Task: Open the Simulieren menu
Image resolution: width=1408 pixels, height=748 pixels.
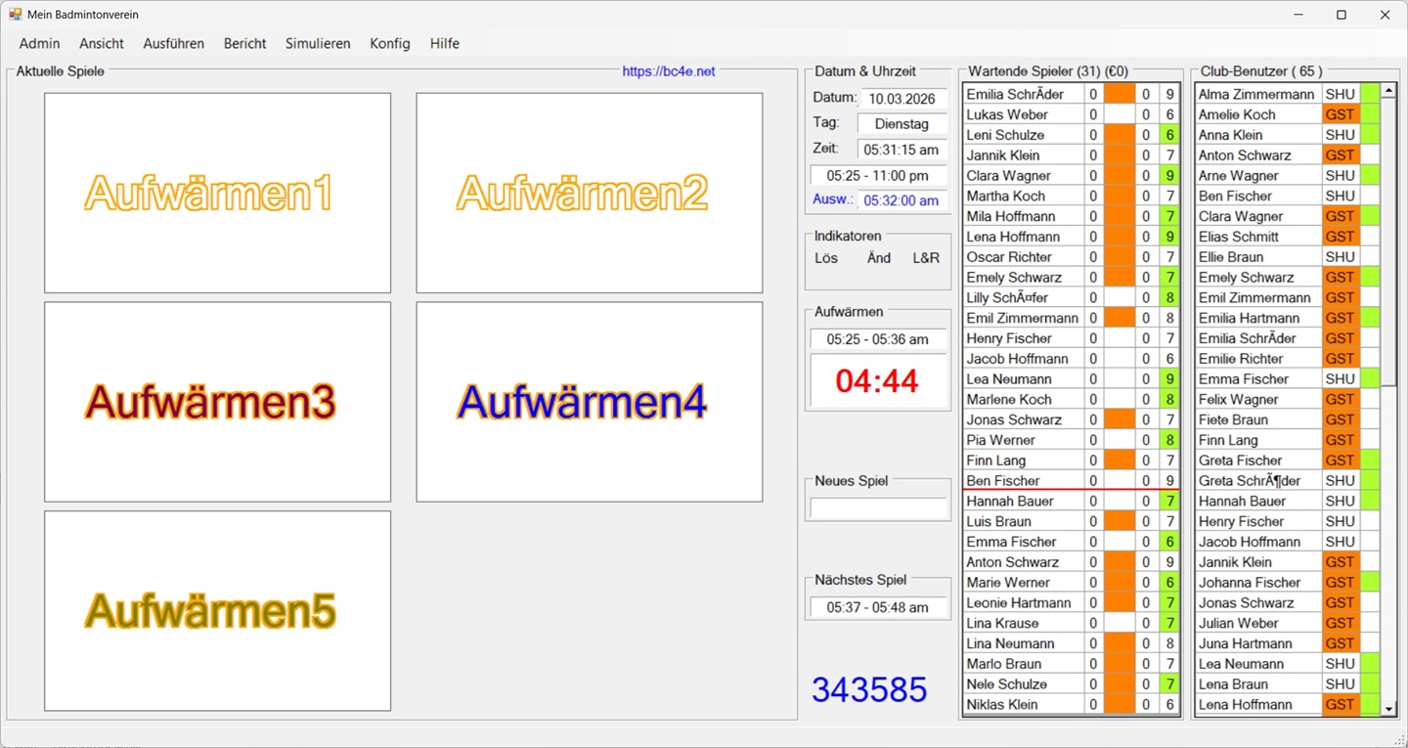Action: coord(318,43)
